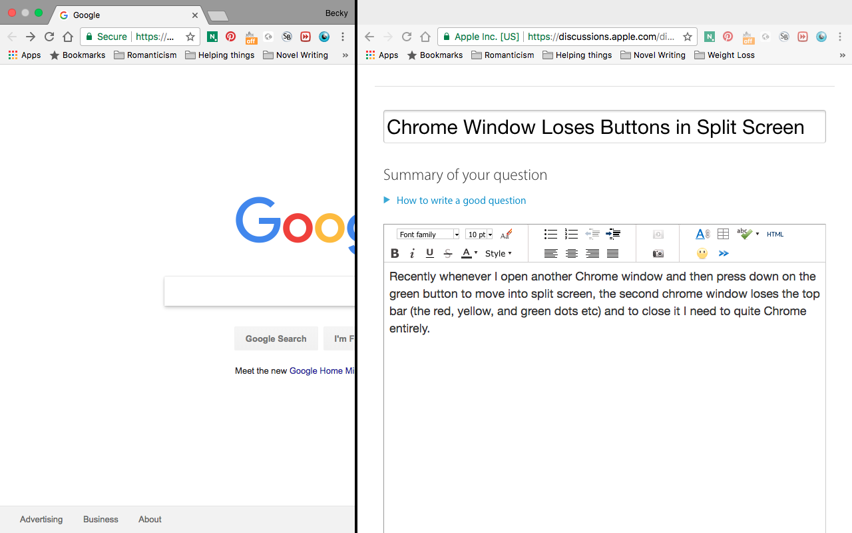Insert an image with the camera icon

coord(658,253)
